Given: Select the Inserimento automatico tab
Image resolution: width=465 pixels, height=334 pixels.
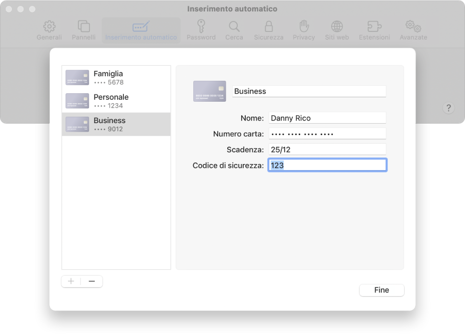Looking at the screenshot, I should (141, 30).
